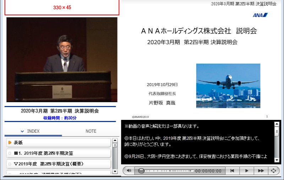
Task: Switch to the INDEX tab
Action: point(33,131)
